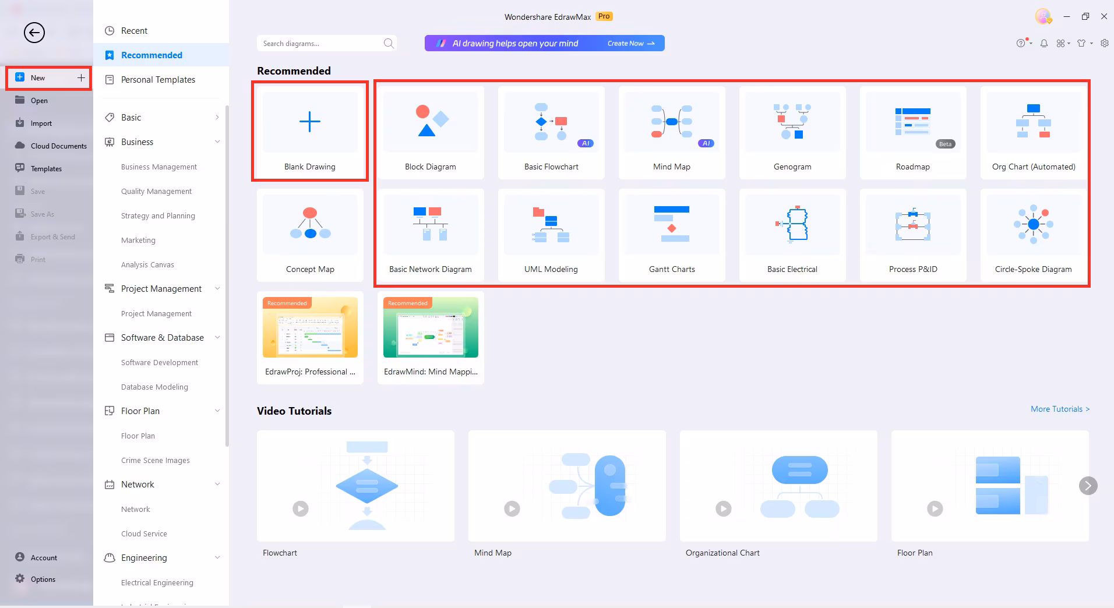Image resolution: width=1114 pixels, height=608 pixels.
Task: Open the Mind Map template
Action: pyautogui.click(x=672, y=132)
